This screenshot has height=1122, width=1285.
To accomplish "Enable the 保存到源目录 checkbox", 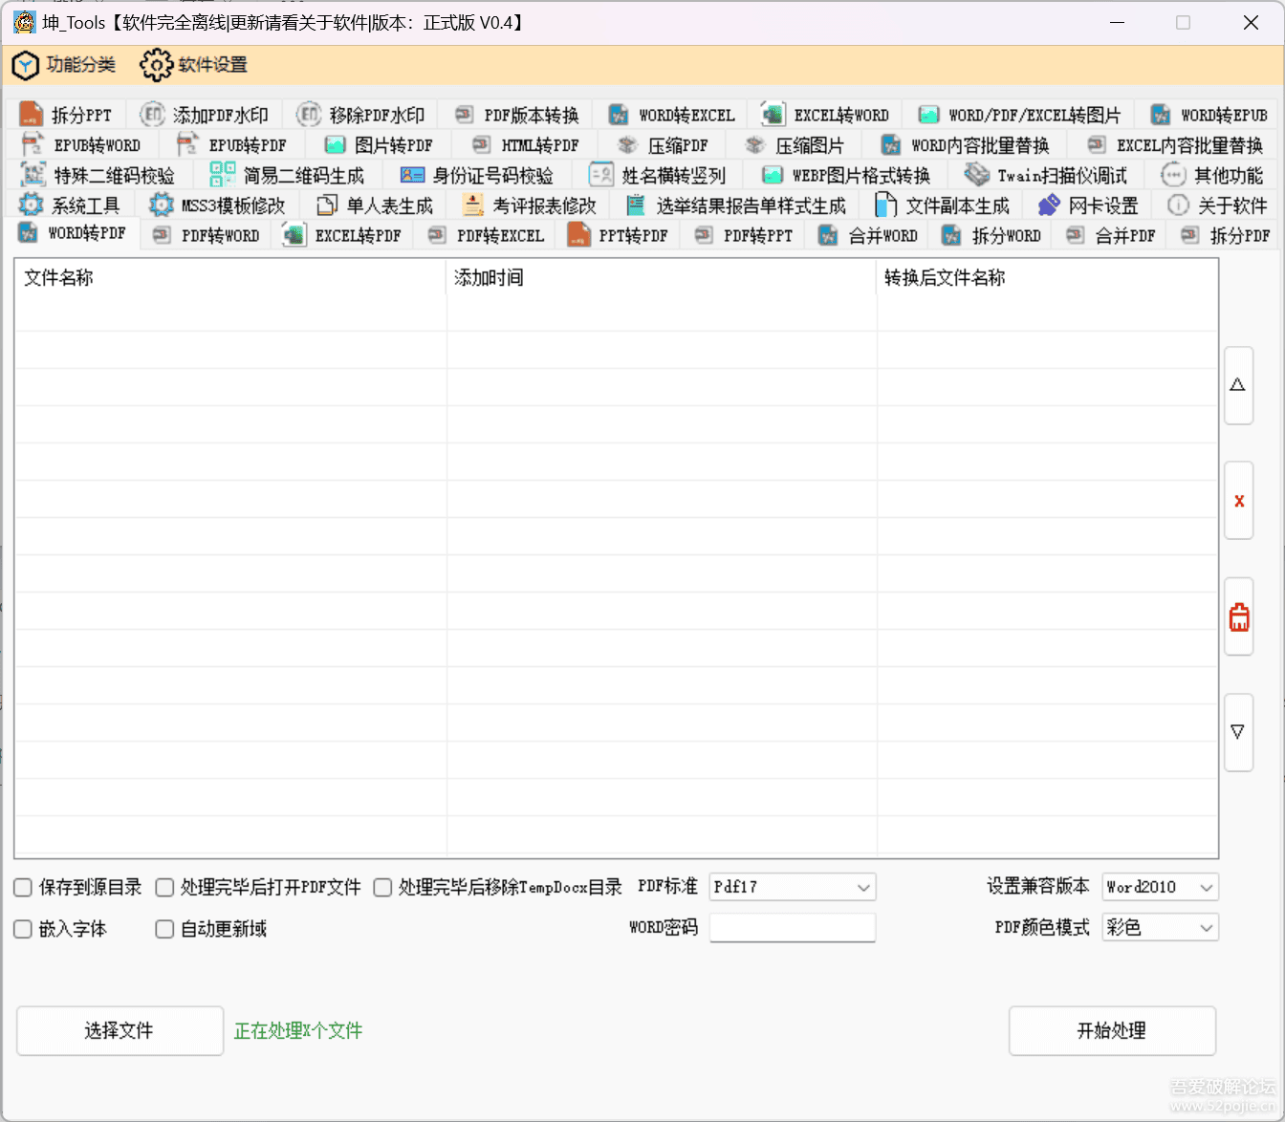I will (24, 888).
